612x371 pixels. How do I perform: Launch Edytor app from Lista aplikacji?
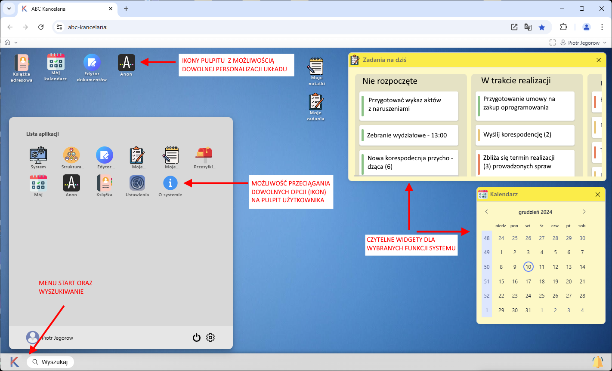[x=105, y=158]
